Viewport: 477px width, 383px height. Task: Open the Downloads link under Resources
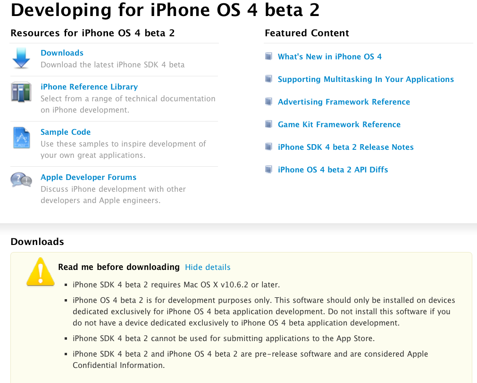click(62, 53)
